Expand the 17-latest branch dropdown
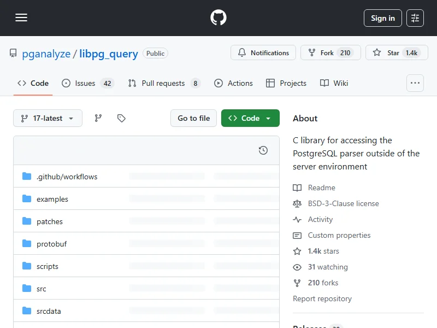This screenshot has height=328, width=437. (48, 118)
